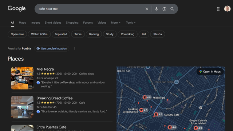Screen dimensions: 233x131
Task: Click the Breaking Bread Coffee photo thumbnail
Action: point(22,107)
